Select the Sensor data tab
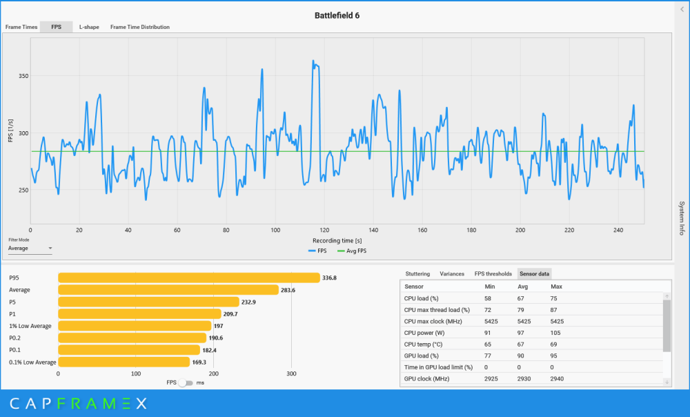This screenshot has width=690, height=417. pyautogui.click(x=534, y=274)
